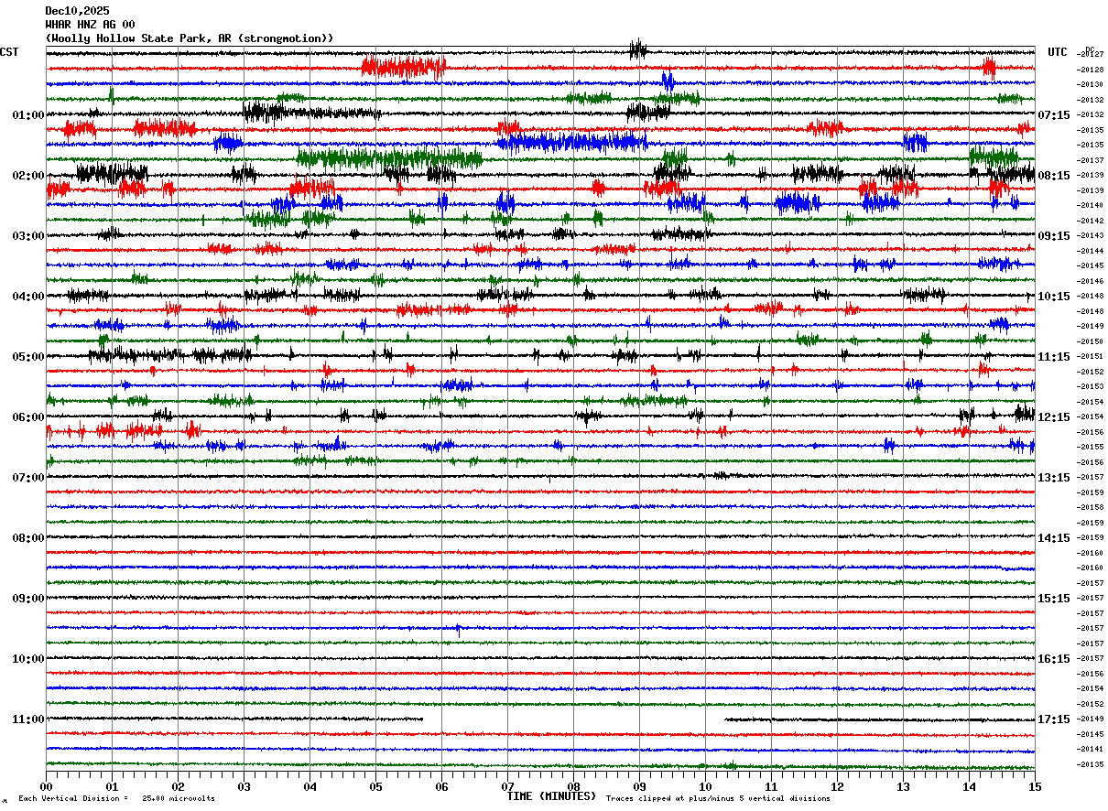Click minute 11 on the time axis
Viewport: 1108px width, 811px height.
pyautogui.click(x=771, y=786)
